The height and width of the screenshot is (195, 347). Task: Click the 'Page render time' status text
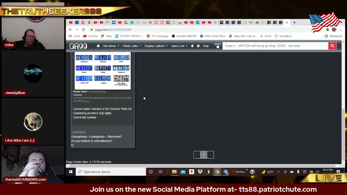(x=89, y=162)
